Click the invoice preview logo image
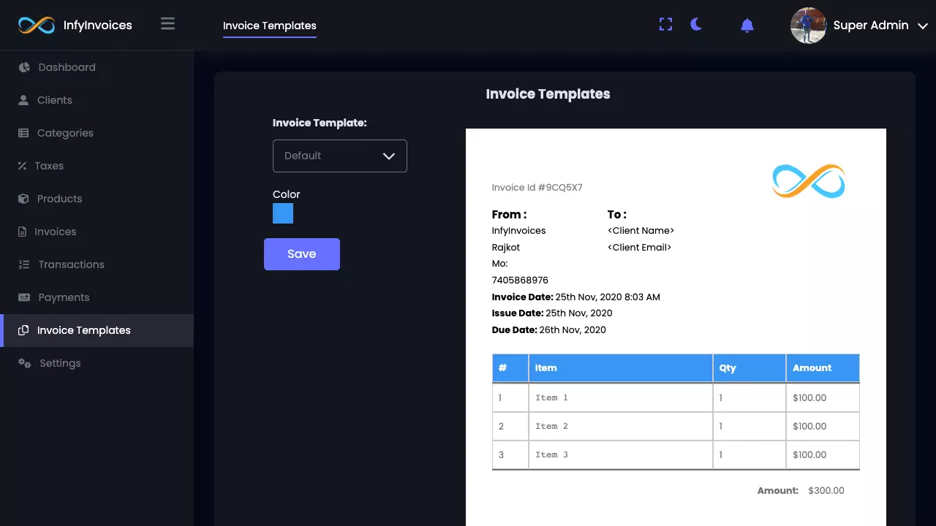 click(x=809, y=181)
